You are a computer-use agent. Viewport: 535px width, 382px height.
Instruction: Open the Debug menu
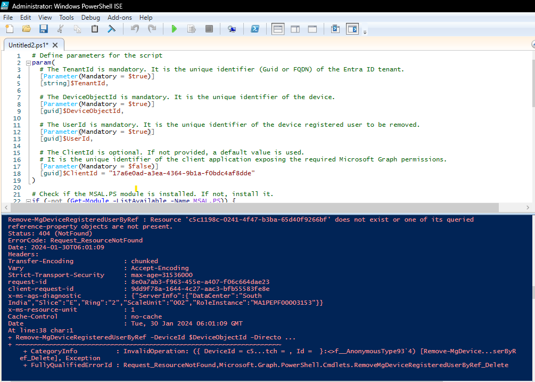pos(90,18)
